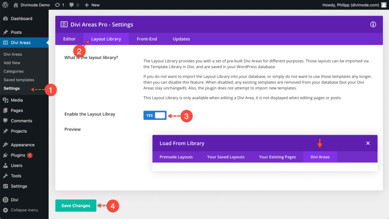Viewport: 389px width, 219px height.
Task: Select Your Saved Layouts preview tab
Action: pyautogui.click(x=226, y=157)
